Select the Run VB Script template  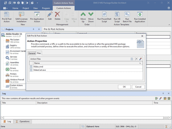(117, 17)
